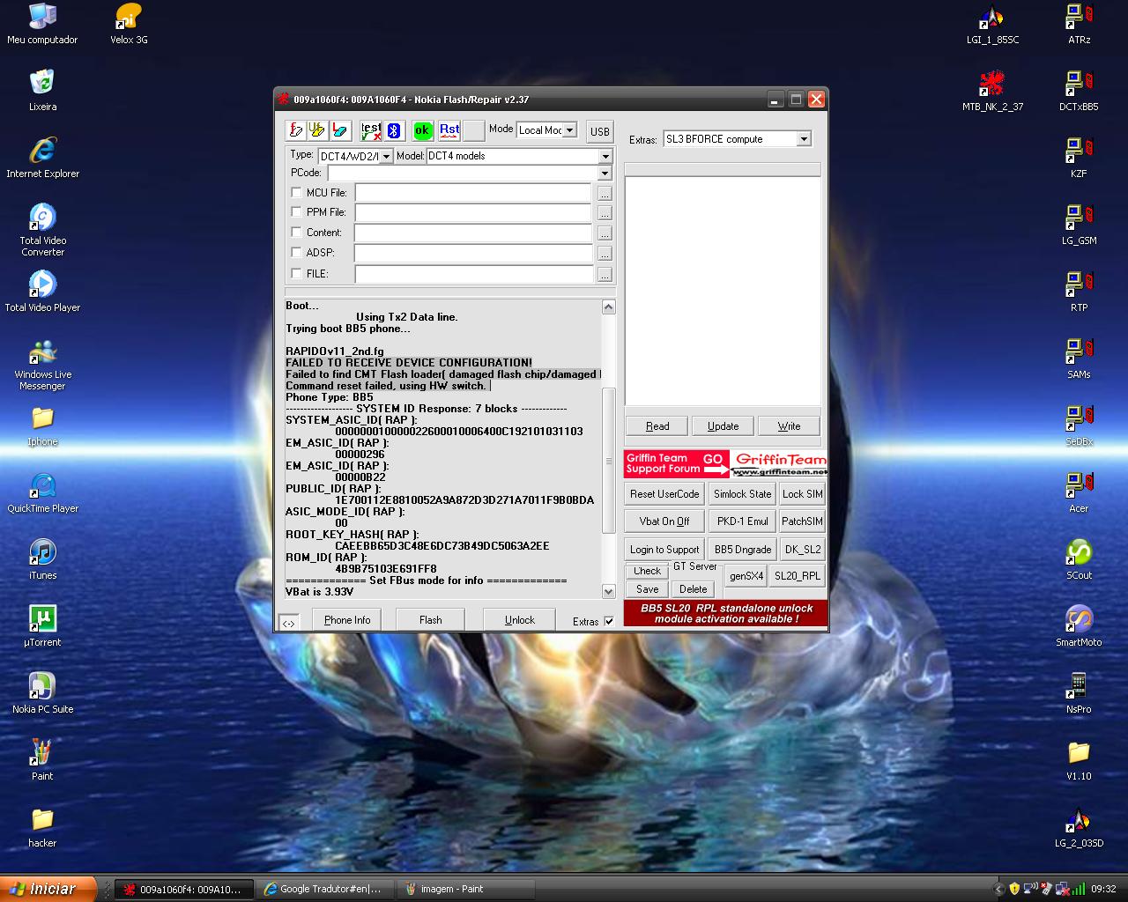Open Griffin Team Support Forum banner
Screen dimensions: 1128x902
pyautogui.click(x=726, y=463)
